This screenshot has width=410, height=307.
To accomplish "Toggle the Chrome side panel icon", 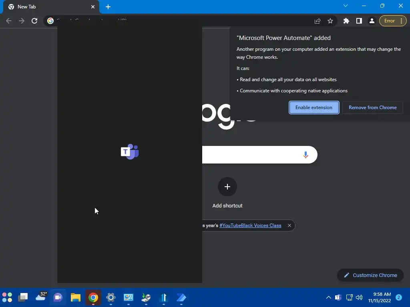I will (359, 21).
